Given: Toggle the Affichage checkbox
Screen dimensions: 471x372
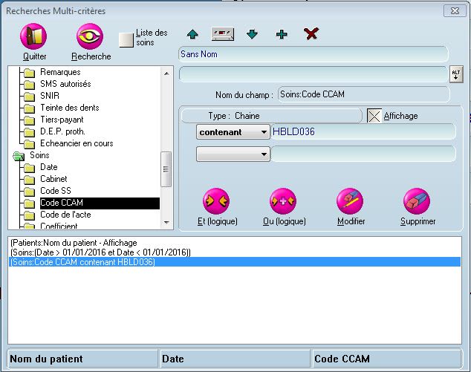Looking at the screenshot, I should point(375,116).
